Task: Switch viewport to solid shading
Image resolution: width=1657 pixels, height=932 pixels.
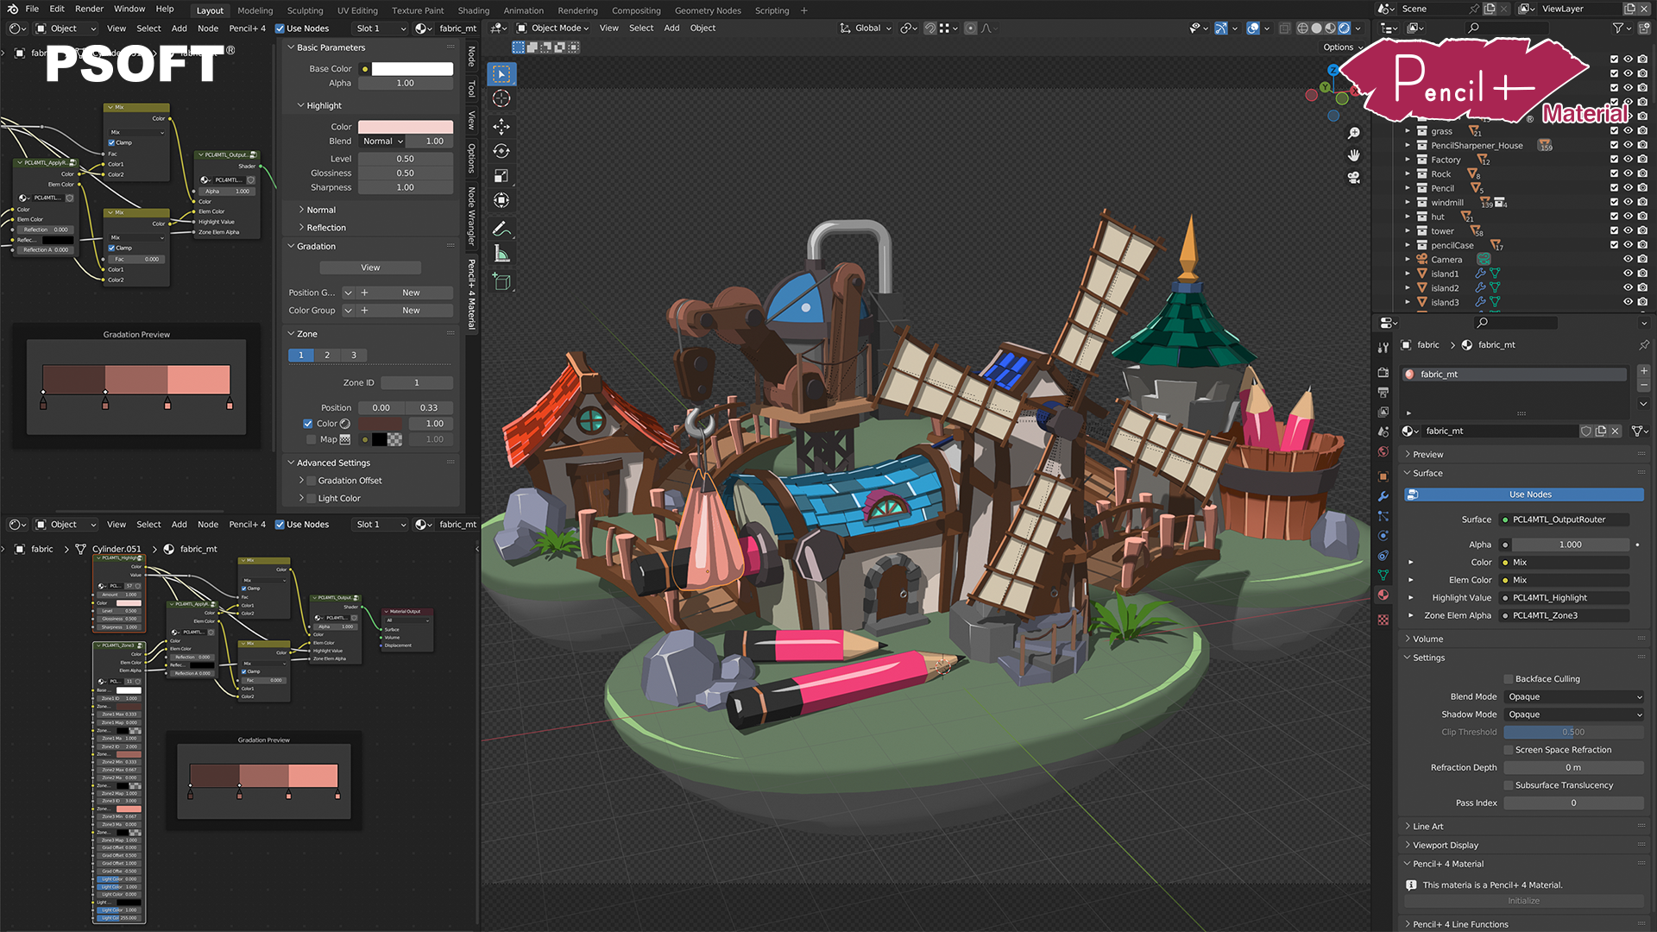Action: click(x=1317, y=28)
